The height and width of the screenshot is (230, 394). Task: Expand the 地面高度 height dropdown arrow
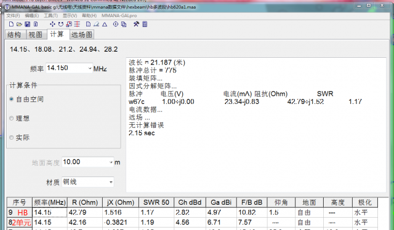coord(111,162)
